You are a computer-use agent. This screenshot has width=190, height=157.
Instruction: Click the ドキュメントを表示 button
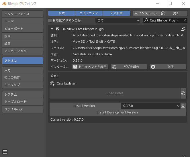[x=90, y=67]
